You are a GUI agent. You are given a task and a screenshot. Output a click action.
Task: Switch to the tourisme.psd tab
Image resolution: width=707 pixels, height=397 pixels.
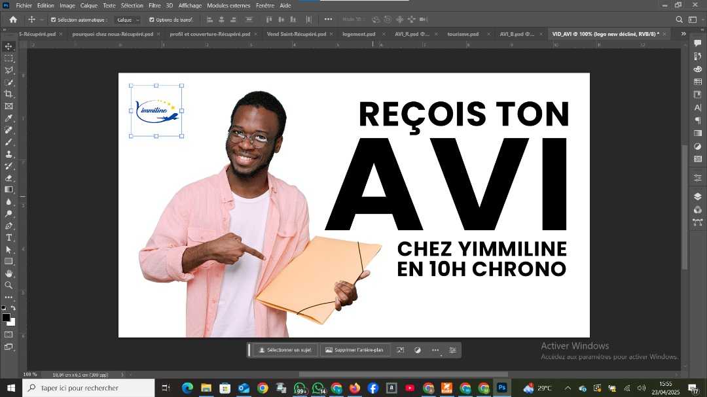click(463, 34)
